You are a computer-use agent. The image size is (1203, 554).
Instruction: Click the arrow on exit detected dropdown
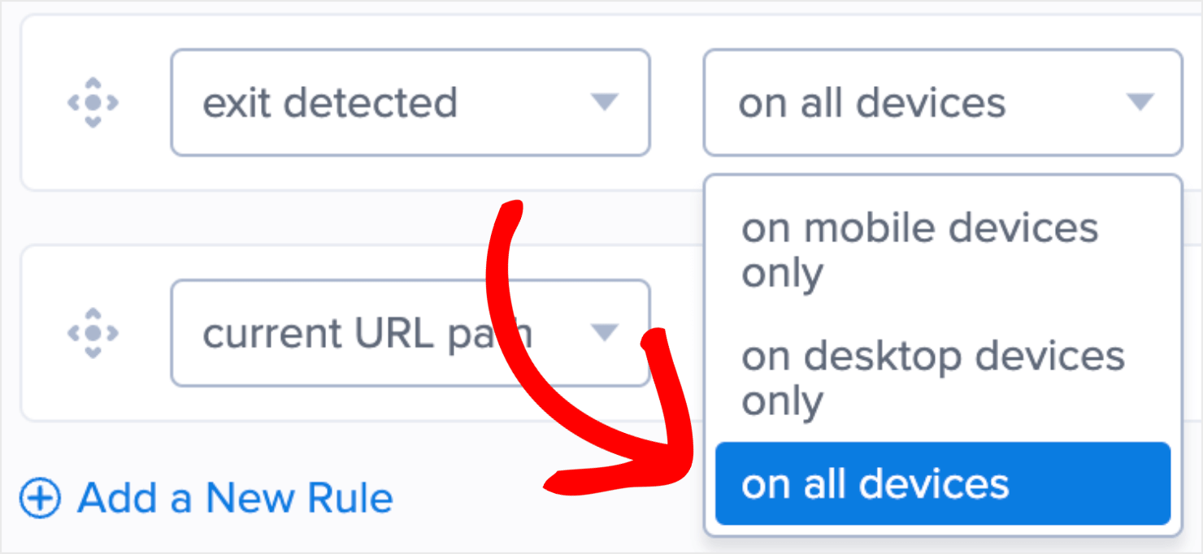[x=604, y=102]
